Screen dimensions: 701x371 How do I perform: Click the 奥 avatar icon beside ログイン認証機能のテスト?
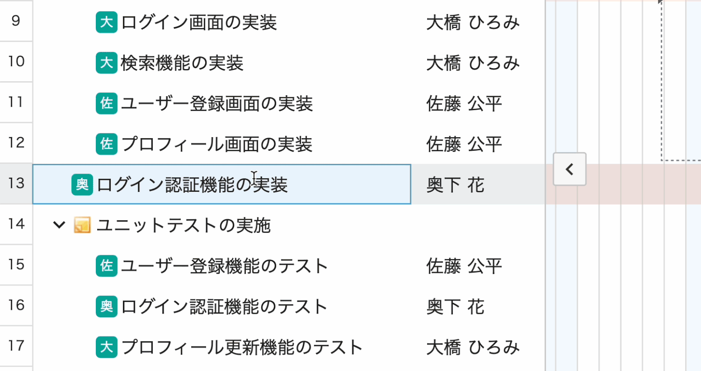click(107, 307)
